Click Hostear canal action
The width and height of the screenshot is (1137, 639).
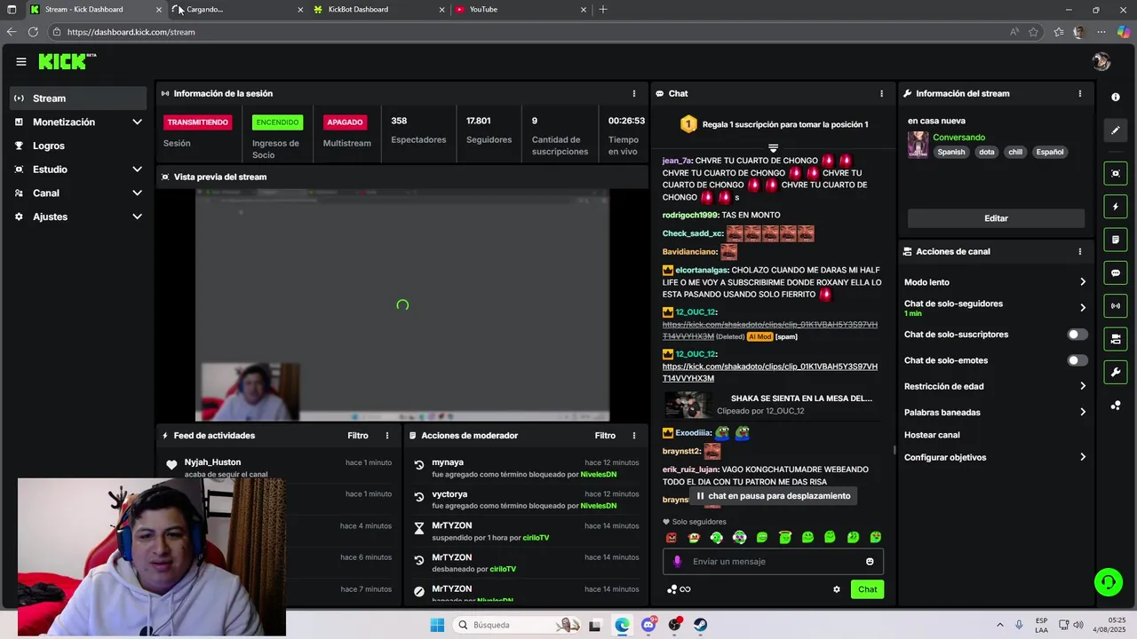[932, 435]
